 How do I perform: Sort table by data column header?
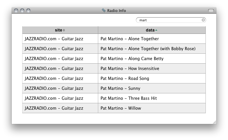(x=152, y=30)
